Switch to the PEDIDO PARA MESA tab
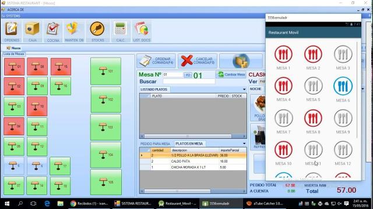Image resolution: width=373 pixels, height=209 pixels. point(155,144)
